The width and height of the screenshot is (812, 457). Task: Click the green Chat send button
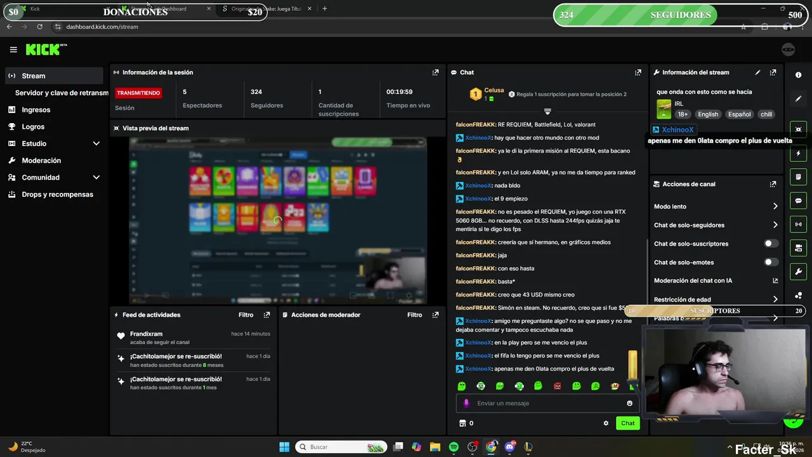tap(627, 423)
